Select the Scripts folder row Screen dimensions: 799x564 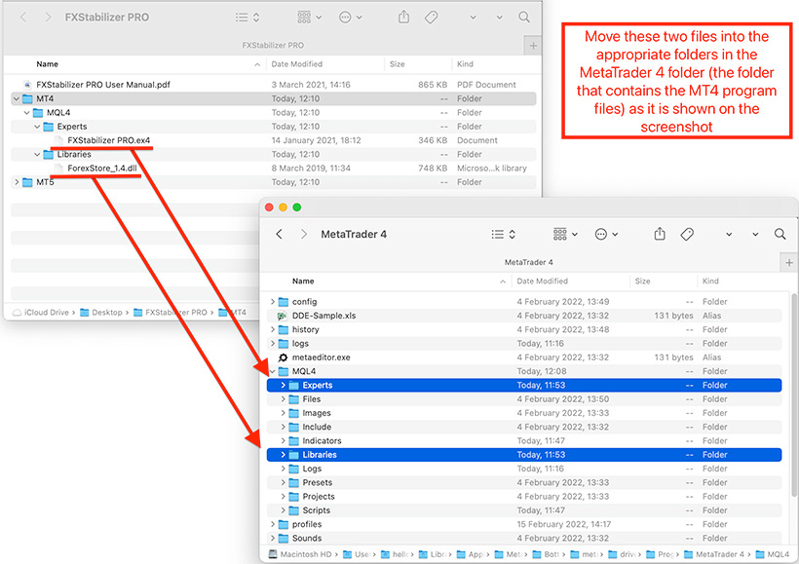click(x=524, y=510)
